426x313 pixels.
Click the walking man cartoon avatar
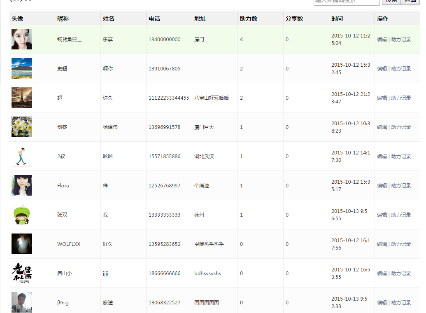(x=22, y=156)
